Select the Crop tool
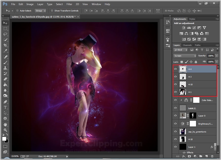The width and height of the screenshot is (221, 160). pyautogui.click(x=5, y=45)
